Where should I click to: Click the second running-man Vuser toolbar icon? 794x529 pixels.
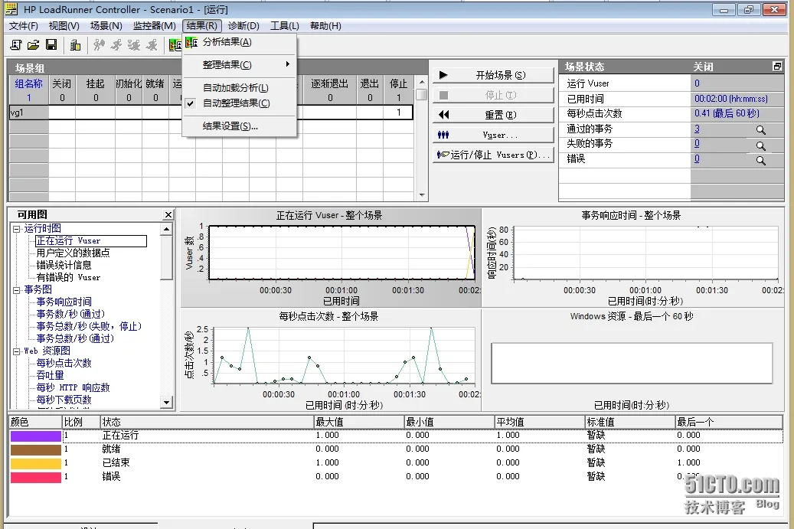(x=116, y=45)
